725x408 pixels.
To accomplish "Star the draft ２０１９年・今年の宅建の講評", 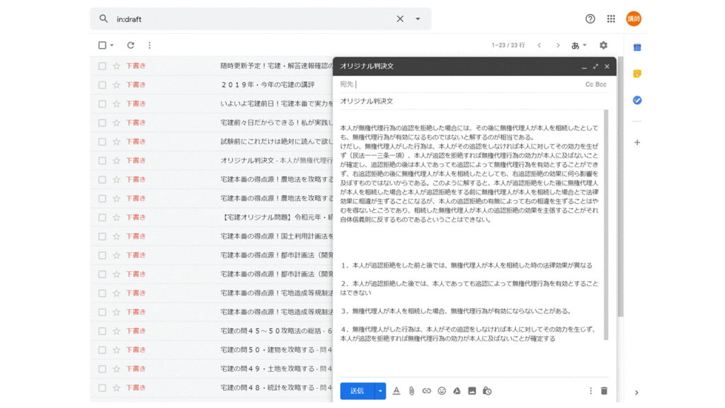I will coord(117,85).
